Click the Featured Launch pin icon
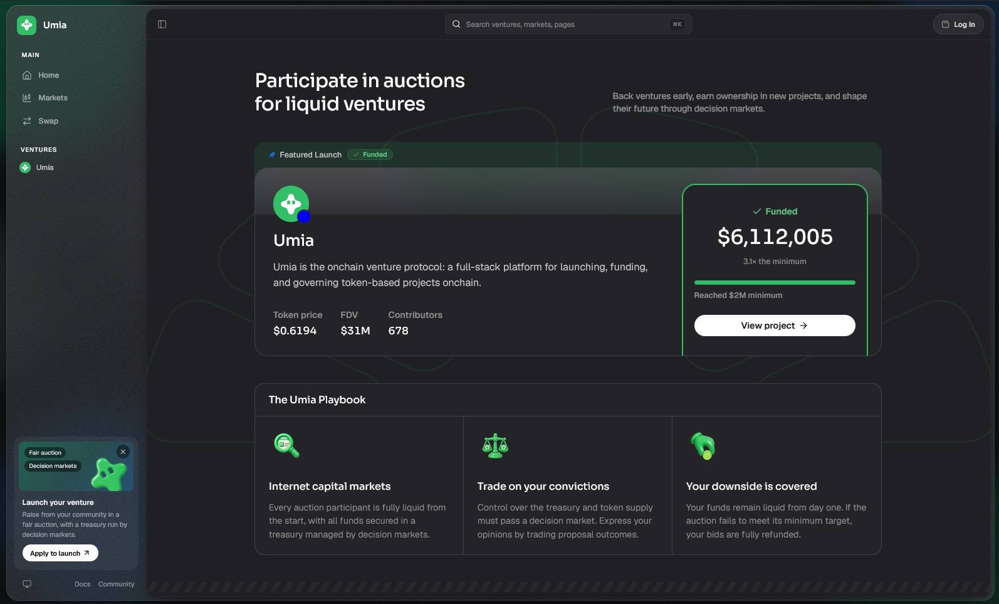The height and width of the screenshot is (604, 999). 272,155
